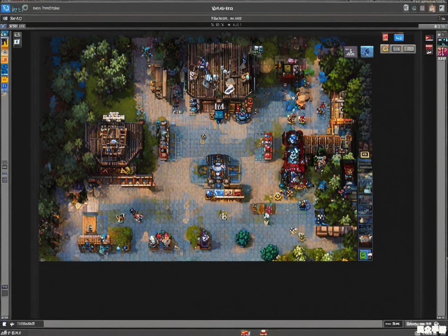This screenshot has height=336, width=448.
Task: Toggle the small square box at lower-left sidebar
Action: coord(5,293)
